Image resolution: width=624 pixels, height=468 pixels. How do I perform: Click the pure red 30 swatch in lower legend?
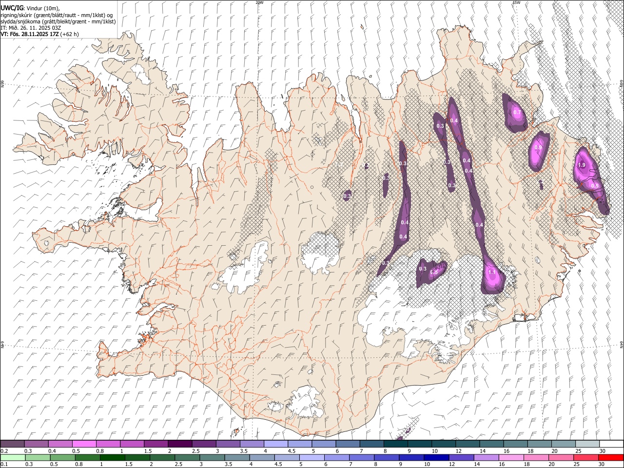[611, 457]
